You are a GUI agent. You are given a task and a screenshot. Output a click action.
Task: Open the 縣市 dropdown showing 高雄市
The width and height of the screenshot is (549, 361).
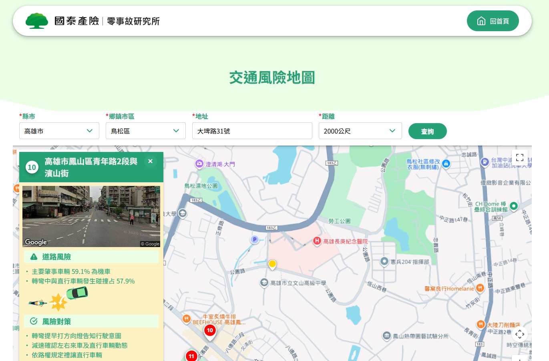[59, 131]
